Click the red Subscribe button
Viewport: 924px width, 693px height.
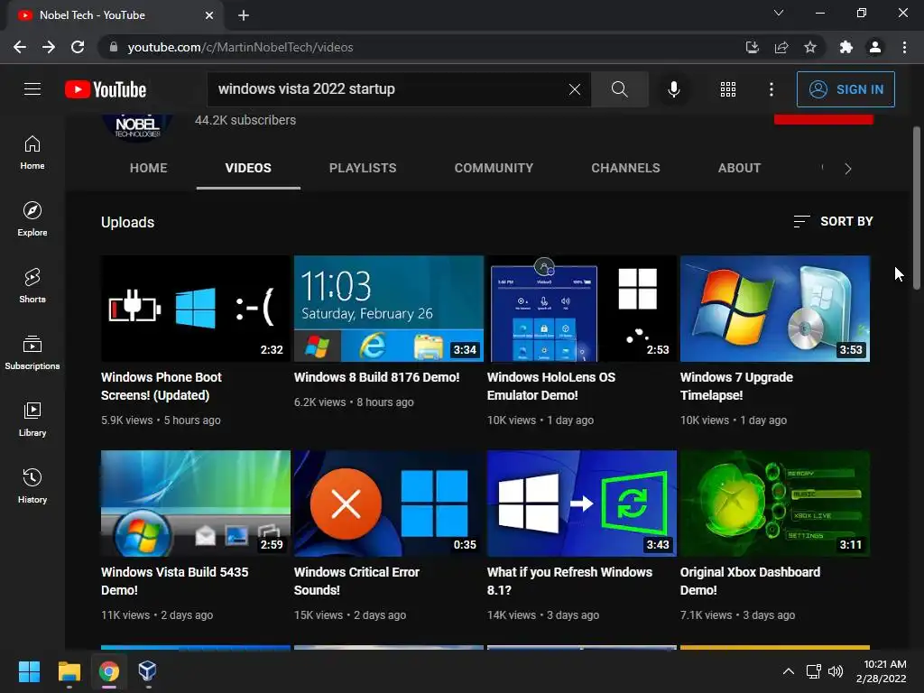coord(823,119)
